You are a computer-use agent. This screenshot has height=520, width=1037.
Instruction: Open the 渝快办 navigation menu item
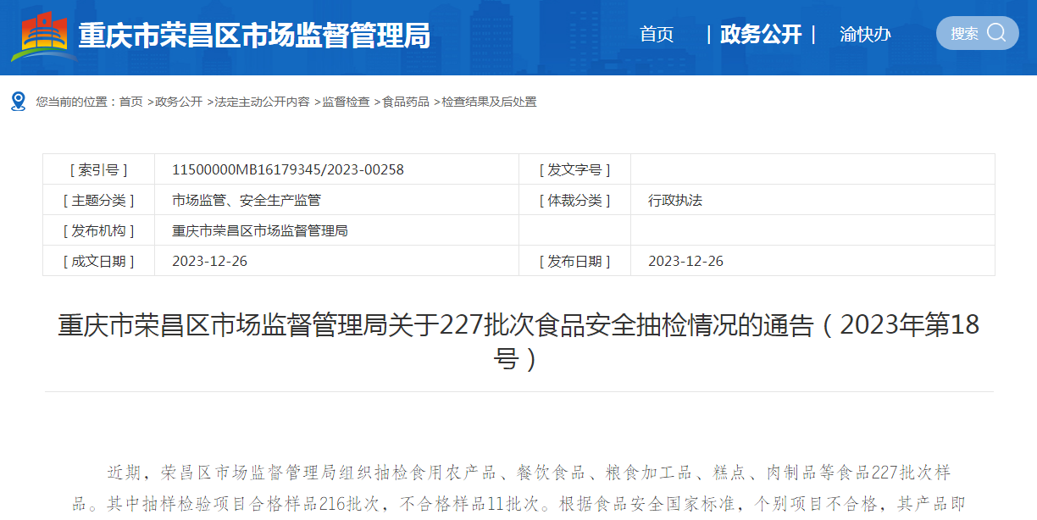click(x=865, y=34)
